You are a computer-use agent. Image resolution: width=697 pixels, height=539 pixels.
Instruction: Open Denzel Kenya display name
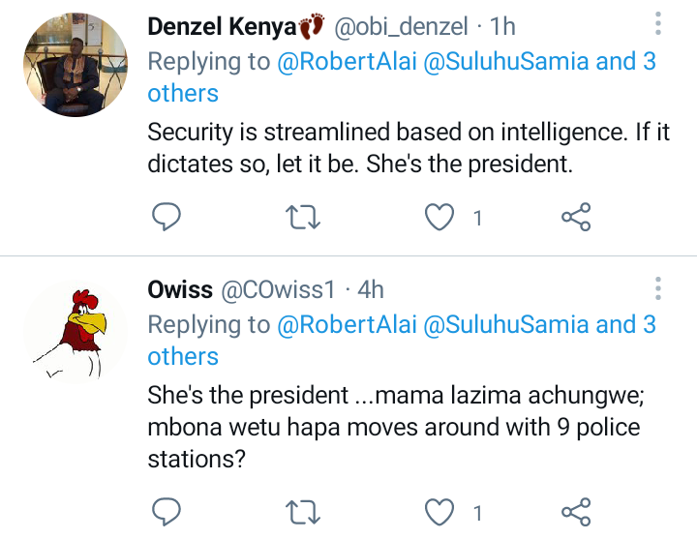point(222,27)
